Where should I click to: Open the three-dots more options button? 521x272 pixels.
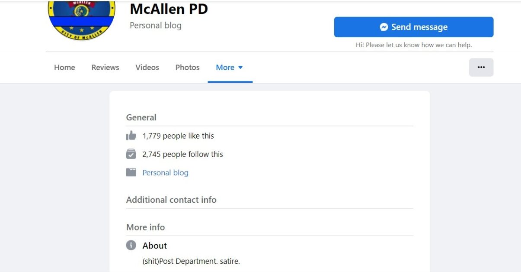pos(481,67)
